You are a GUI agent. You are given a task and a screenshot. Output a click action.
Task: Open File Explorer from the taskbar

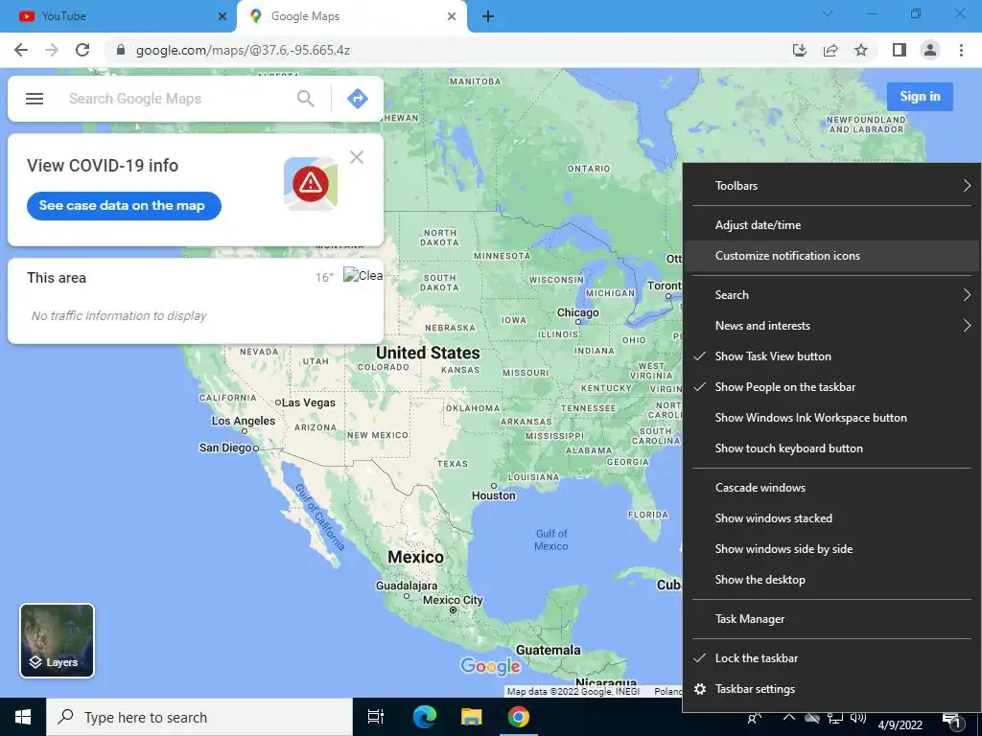pos(472,717)
